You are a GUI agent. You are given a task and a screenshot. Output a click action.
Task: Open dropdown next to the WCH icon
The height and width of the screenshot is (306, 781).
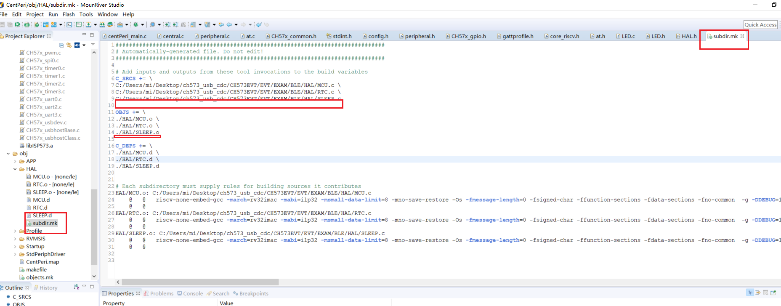84,45
